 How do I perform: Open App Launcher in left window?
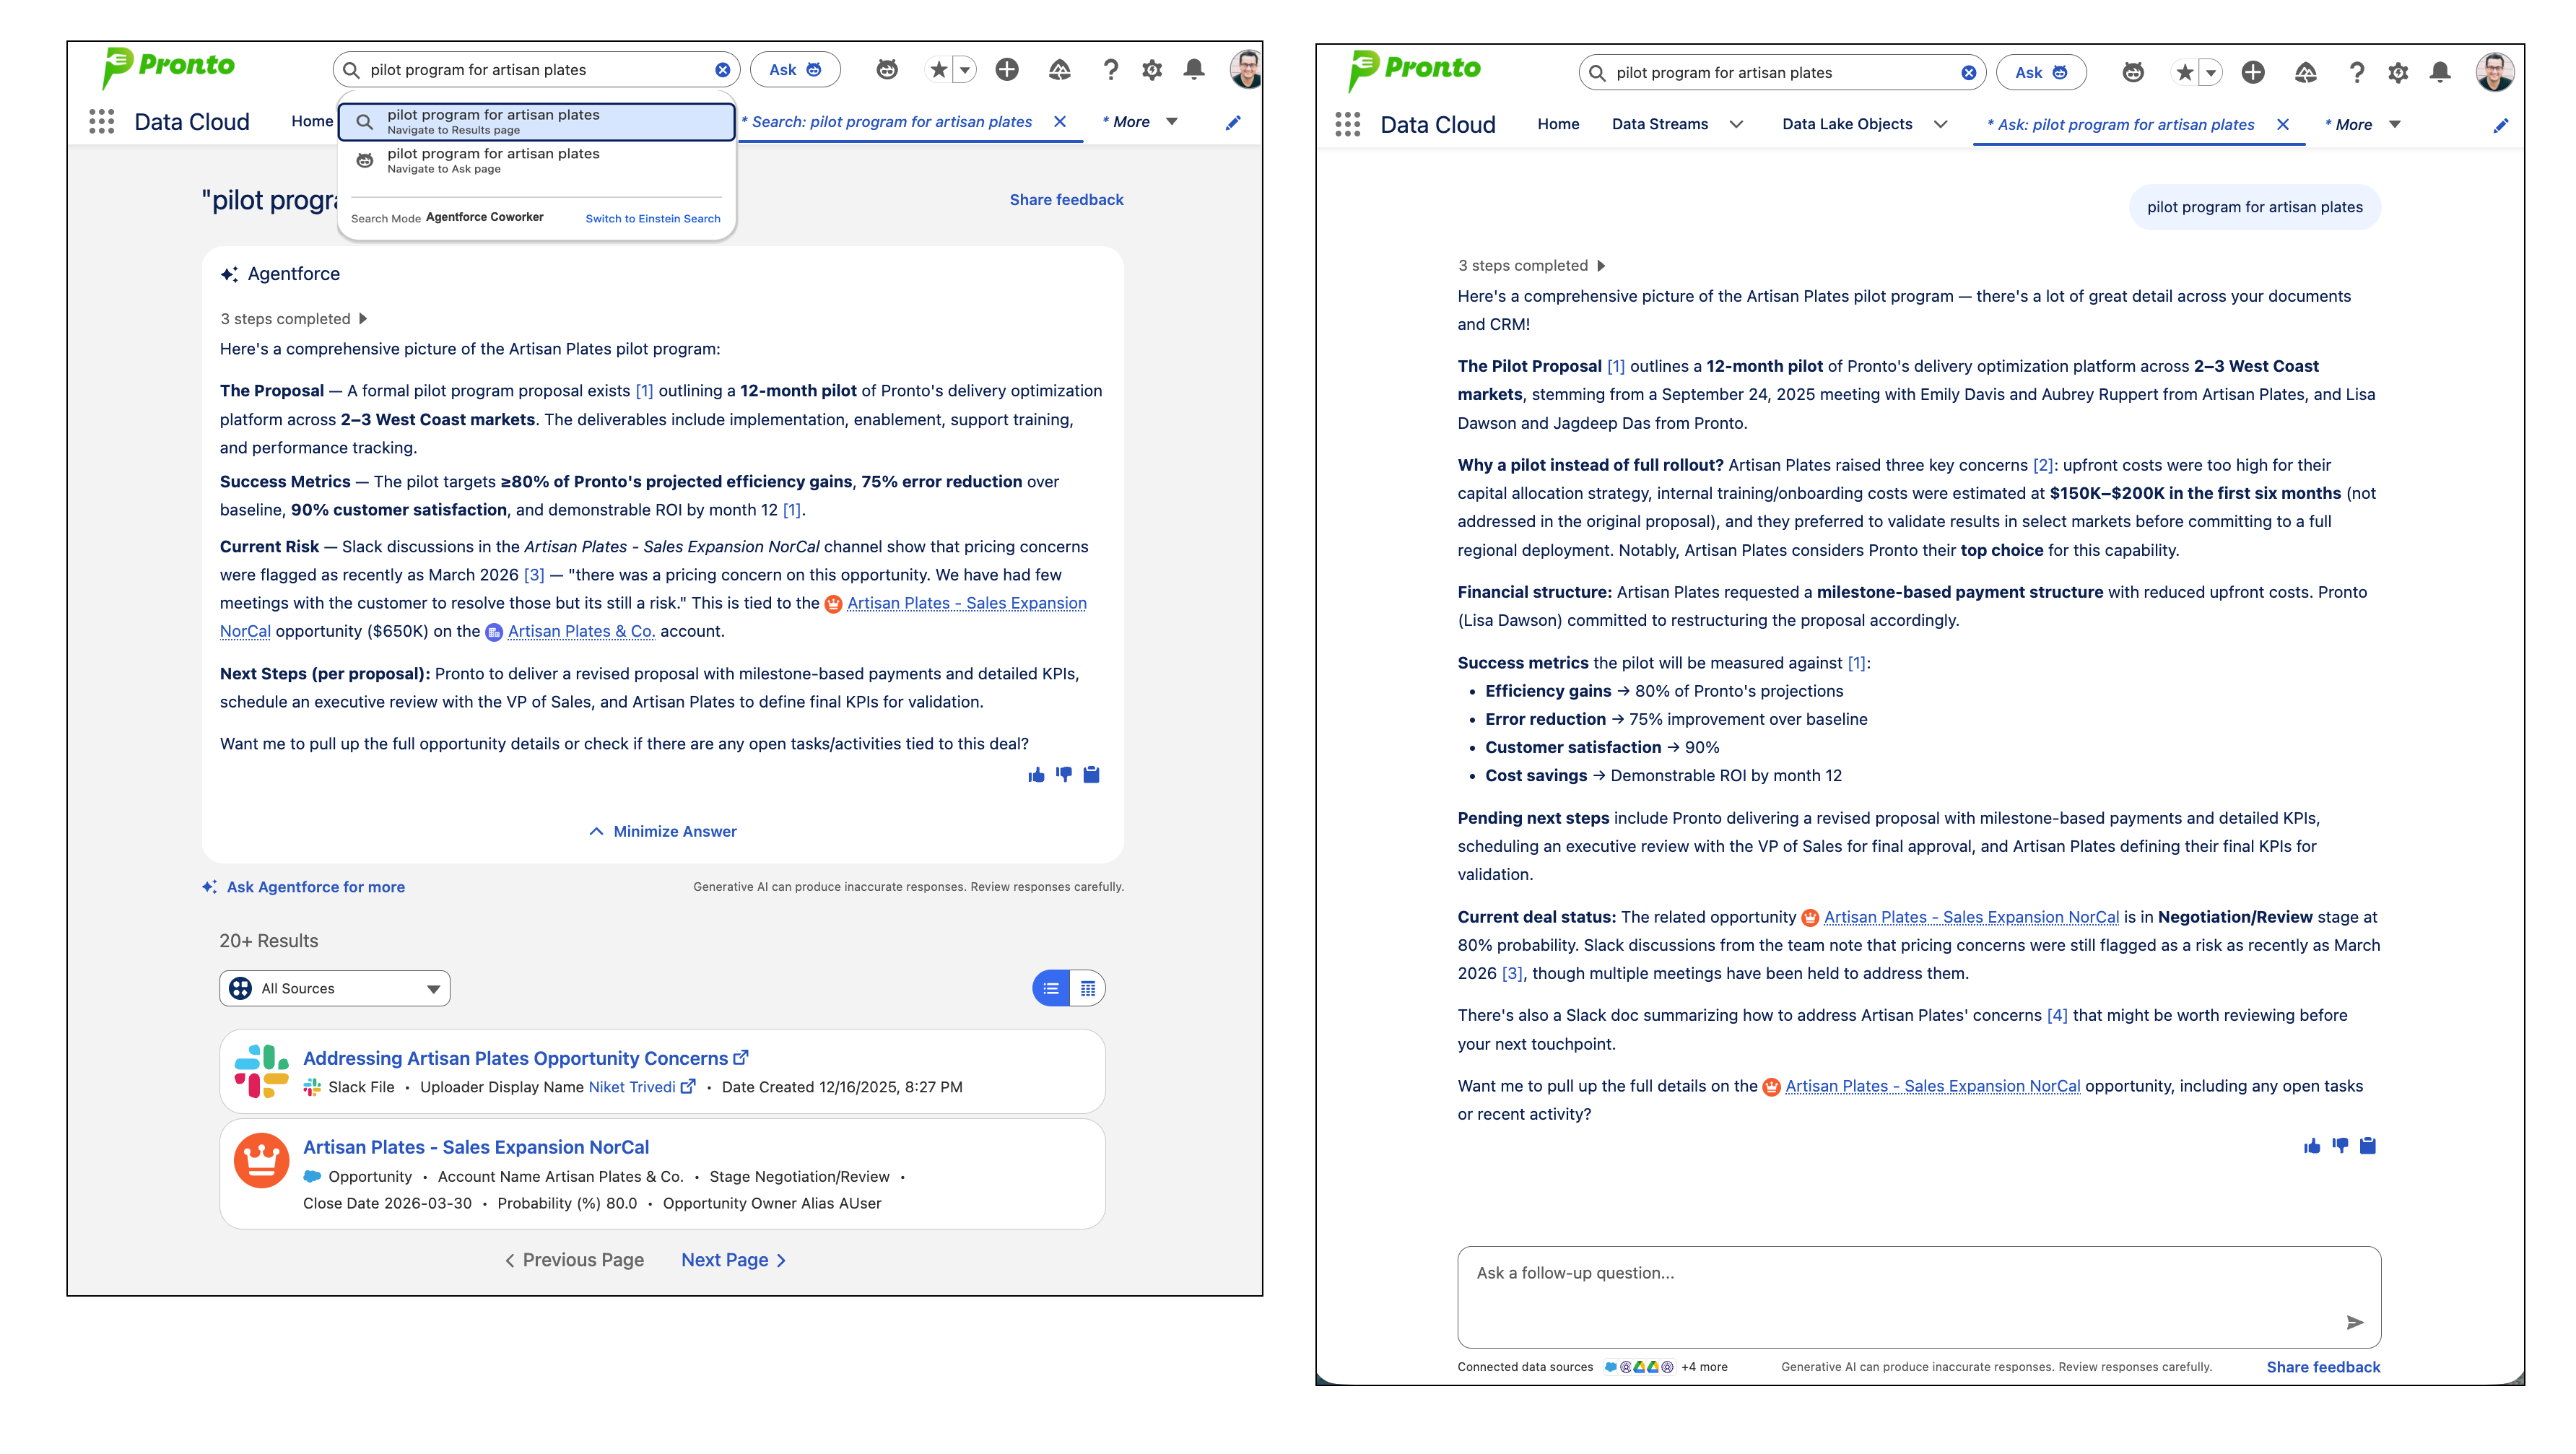pos(101,122)
